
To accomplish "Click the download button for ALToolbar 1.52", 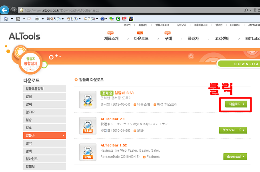I will click(x=235, y=156).
